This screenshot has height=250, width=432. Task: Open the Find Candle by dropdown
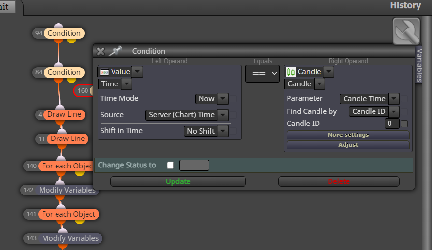pos(394,111)
